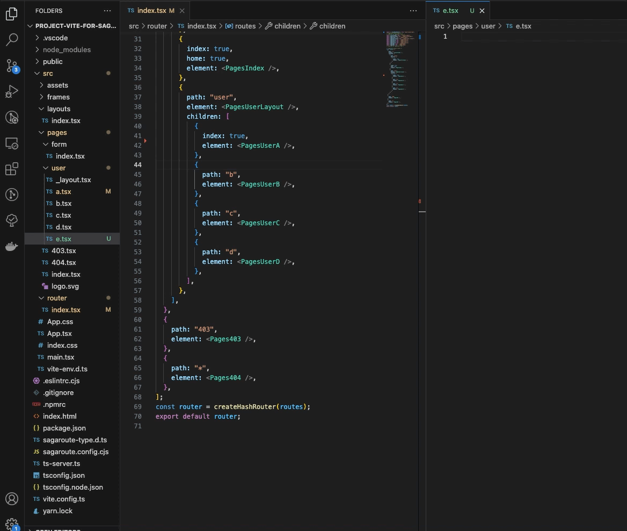The image size is (627, 531).
Task: Click line number 44 in the gutter
Action: click(x=137, y=165)
